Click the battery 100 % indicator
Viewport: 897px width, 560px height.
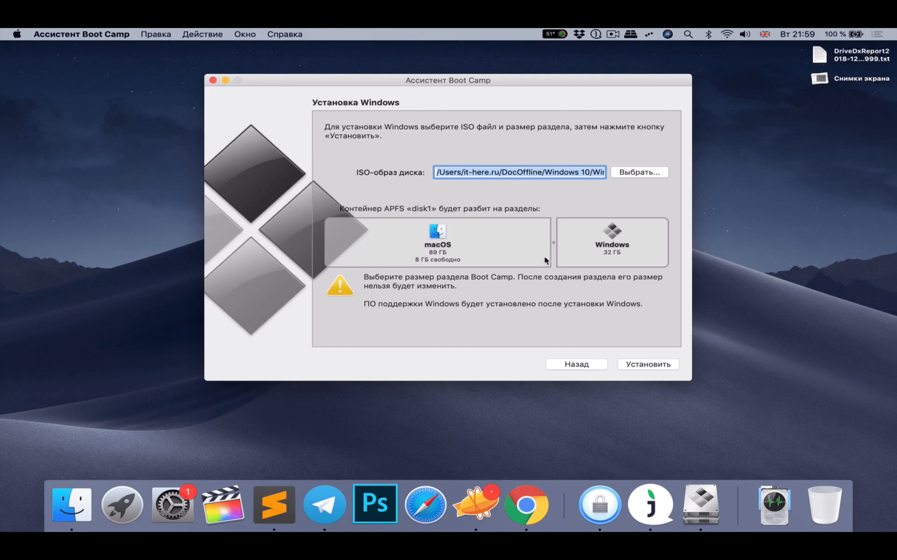(844, 34)
